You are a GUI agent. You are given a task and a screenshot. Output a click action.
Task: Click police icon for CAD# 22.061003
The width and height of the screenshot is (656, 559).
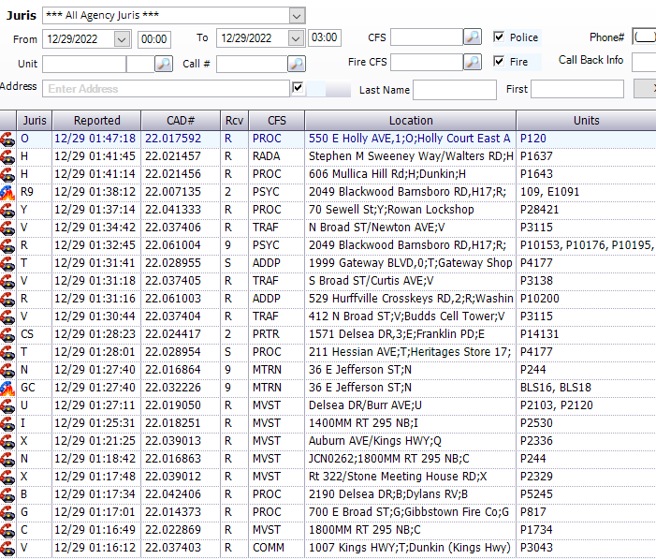click(x=7, y=299)
